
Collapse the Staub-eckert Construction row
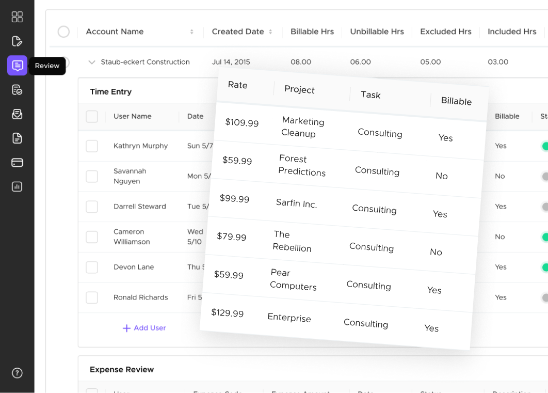pyautogui.click(x=92, y=61)
